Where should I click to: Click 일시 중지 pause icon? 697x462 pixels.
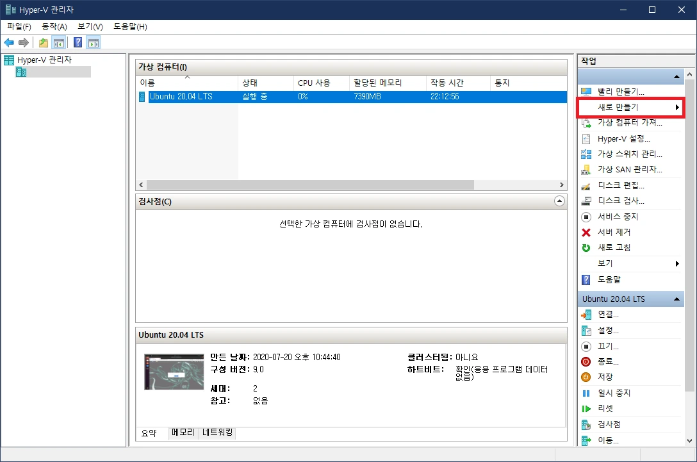(x=586, y=393)
